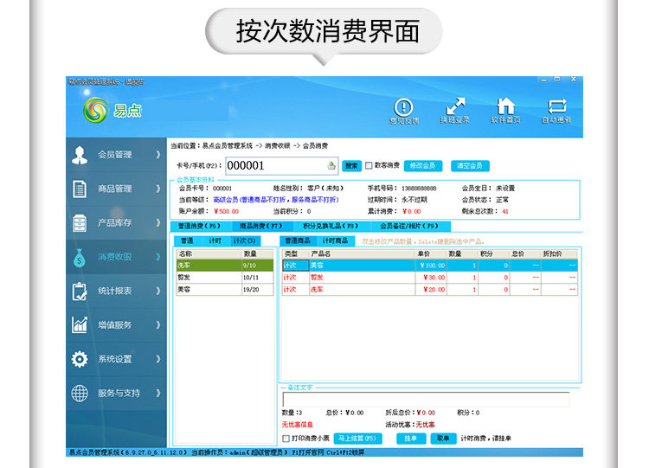Screen dimensions: 649x468
Task: Expand the 增值服务 menu chevron
Action: tap(158, 324)
